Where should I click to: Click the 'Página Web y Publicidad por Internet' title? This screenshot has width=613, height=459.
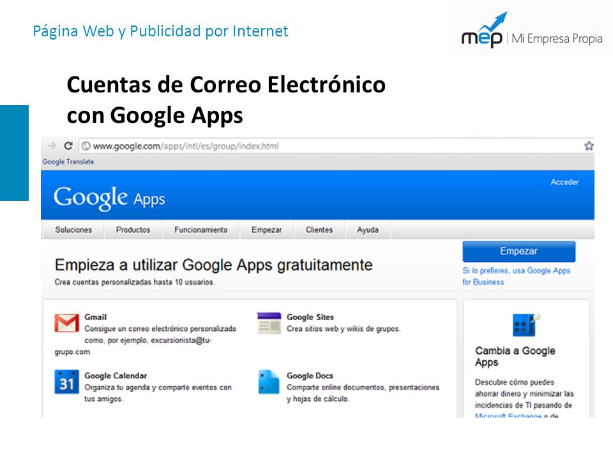click(x=161, y=31)
